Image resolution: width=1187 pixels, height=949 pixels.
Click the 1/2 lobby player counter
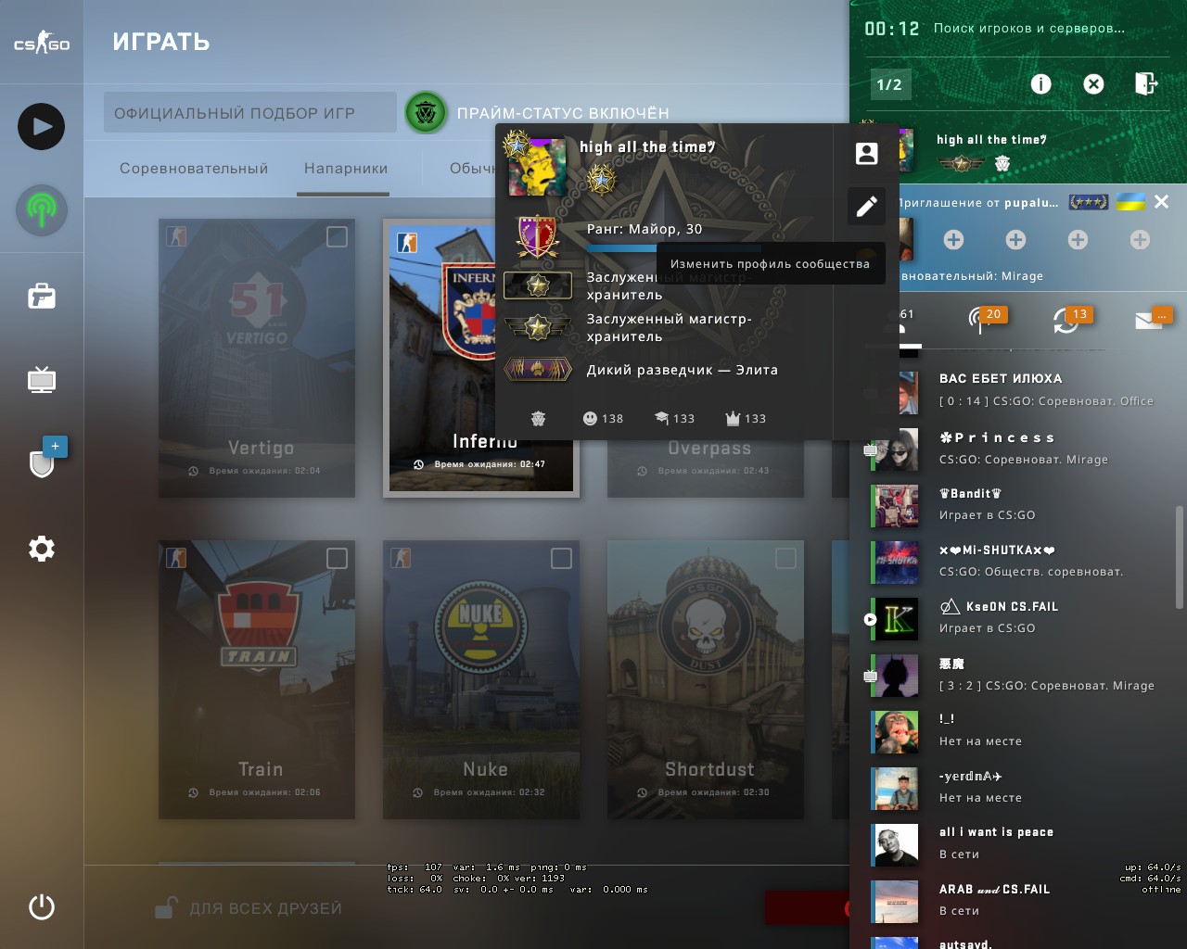pyautogui.click(x=889, y=84)
